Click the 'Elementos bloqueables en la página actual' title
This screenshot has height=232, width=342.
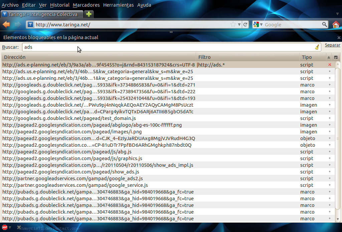coord(51,37)
